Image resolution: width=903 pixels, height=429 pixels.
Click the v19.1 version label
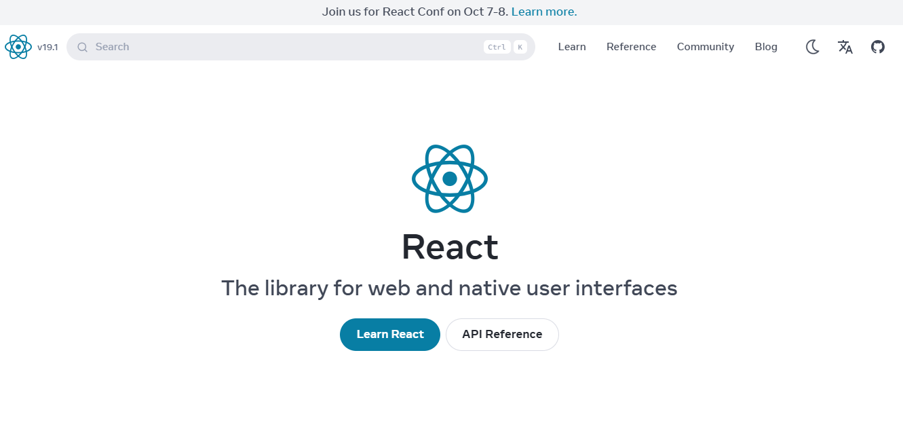click(x=48, y=47)
